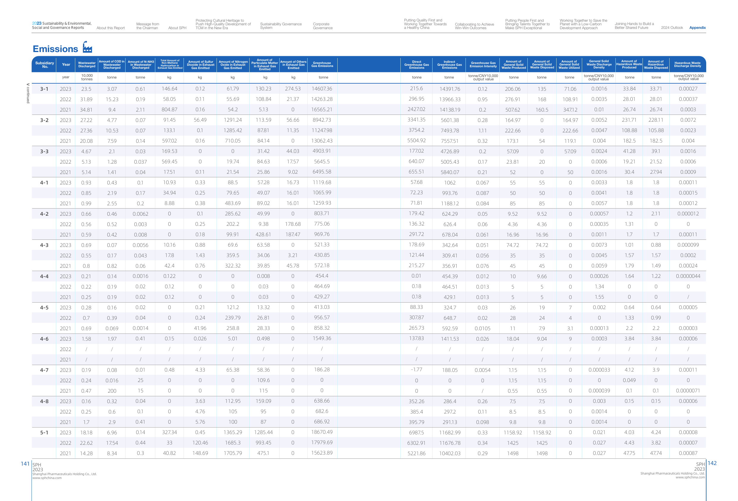The height and width of the screenshot is (501, 738).
Task: Click www.sphchina.com link in left footer
Action: click(47, 478)
